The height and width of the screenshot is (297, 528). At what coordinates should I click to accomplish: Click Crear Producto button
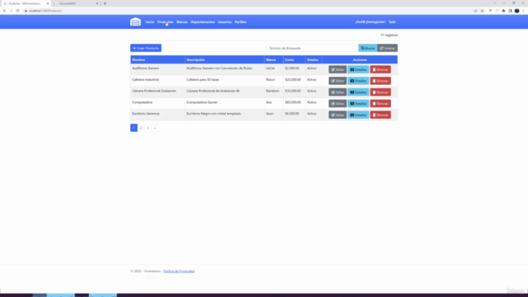[146, 48]
